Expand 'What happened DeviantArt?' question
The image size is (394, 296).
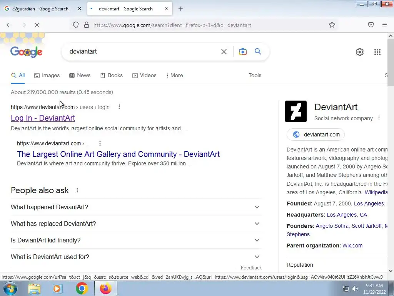pos(136,207)
